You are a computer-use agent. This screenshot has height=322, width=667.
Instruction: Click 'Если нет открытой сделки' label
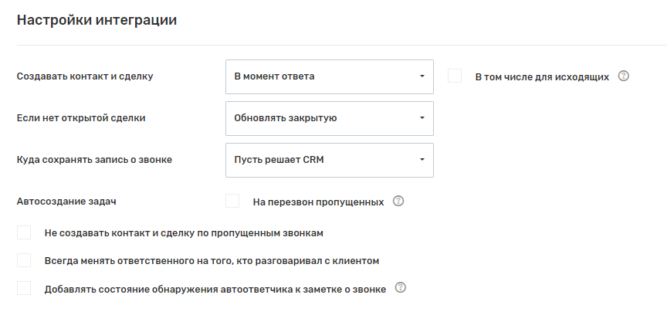point(81,118)
